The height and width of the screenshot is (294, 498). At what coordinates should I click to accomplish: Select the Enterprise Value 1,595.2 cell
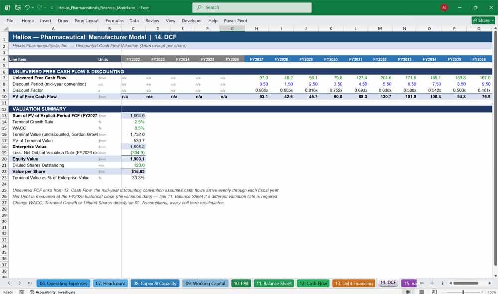click(x=133, y=147)
